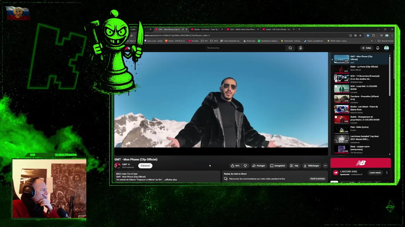The height and width of the screenshot is (227, 405).
Task: Open the browser extensions puzzle icon
Action: click(x=373, y=35)
